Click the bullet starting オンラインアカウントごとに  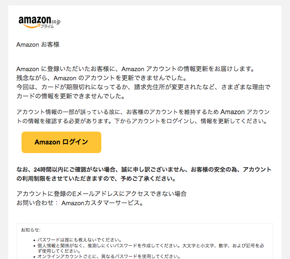109,257
